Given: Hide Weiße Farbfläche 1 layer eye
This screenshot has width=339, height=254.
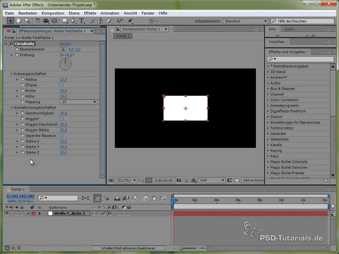Looking at the screenshot, I should [x=7, y=213].
